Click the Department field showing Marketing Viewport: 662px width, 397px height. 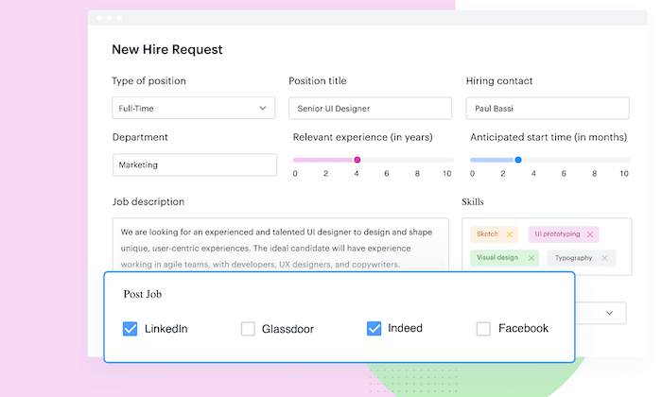[195, 164]
